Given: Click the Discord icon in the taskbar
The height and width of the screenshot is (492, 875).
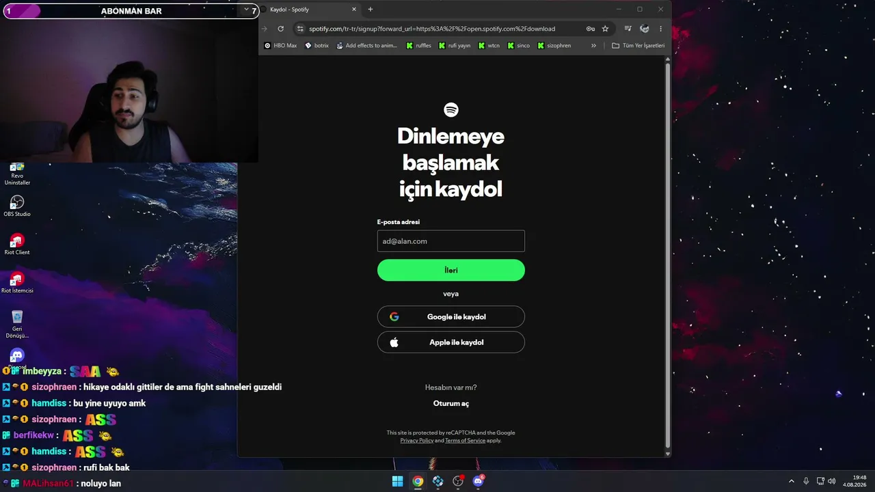Looking at the screenshot, I should 479,481.
